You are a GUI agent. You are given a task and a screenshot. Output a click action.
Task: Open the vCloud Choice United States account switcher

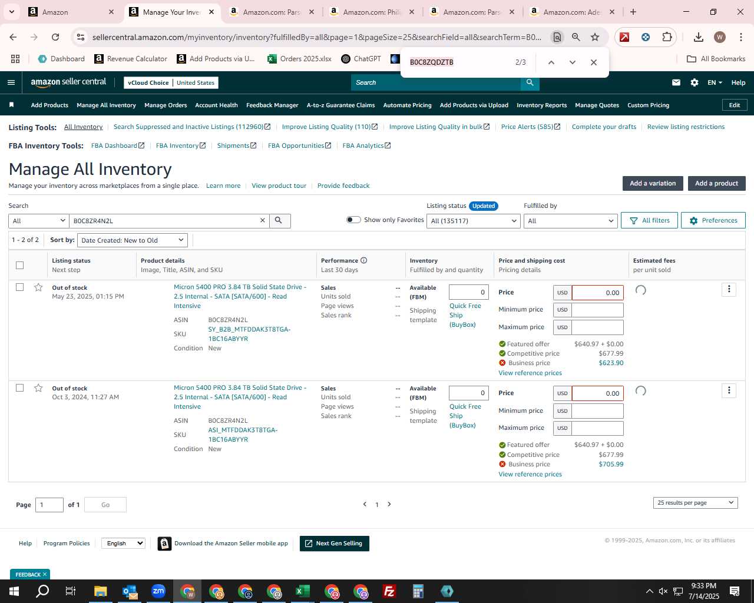pos(171,82)
